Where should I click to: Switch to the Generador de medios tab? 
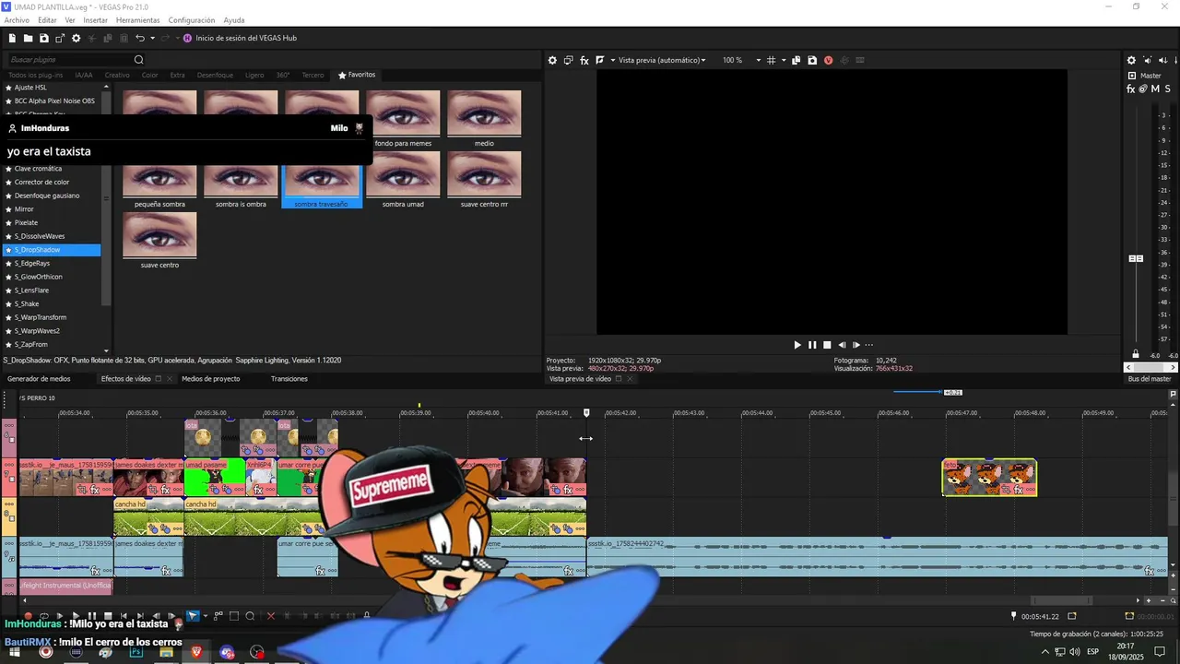pyautogui.click(x=39, y=379)
